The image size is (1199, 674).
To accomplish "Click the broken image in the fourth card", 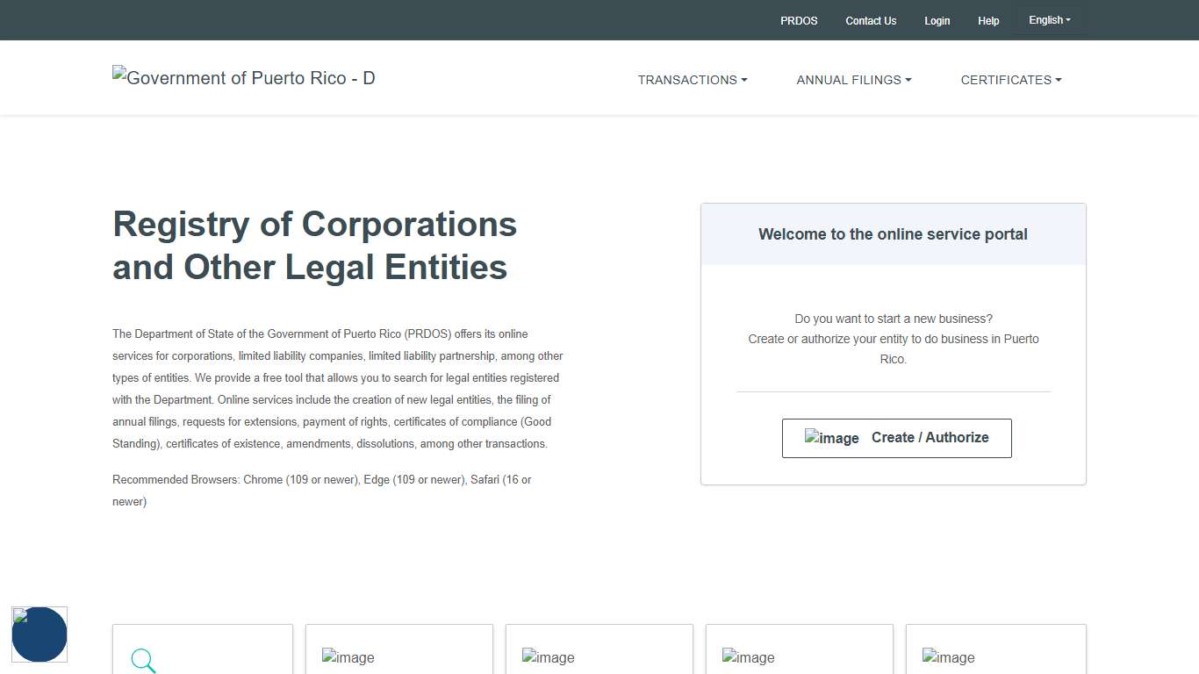I will [x=749, y=657].
